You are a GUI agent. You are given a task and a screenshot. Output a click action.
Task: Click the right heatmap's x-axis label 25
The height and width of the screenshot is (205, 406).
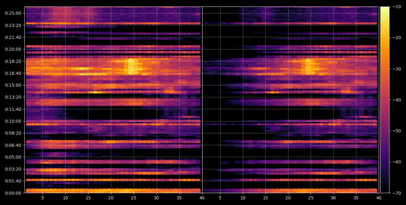click(x=311, y=198)
